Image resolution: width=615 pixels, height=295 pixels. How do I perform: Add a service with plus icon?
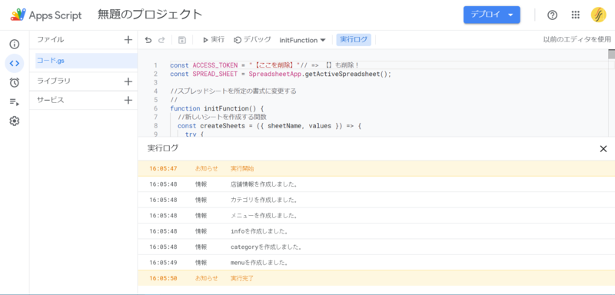click(128, 101)
